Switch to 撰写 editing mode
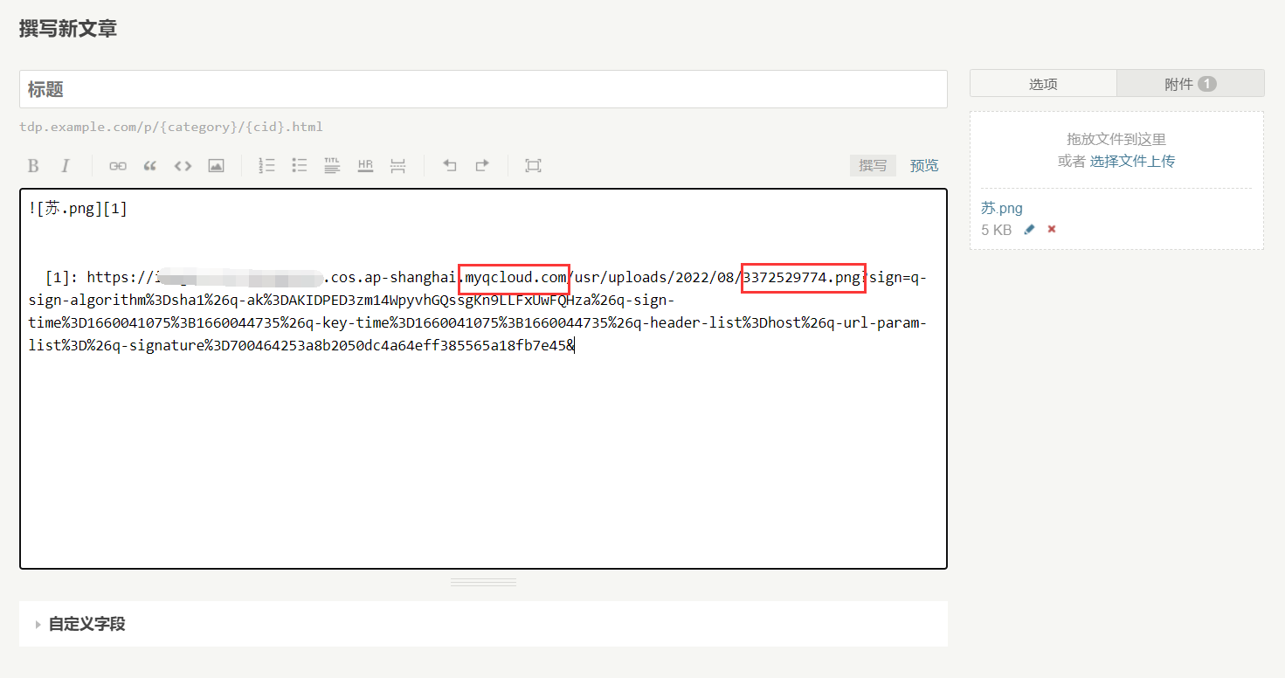The width and height of the screenshot is (1285, 678). pyautogui.click(x=873, y=165)
